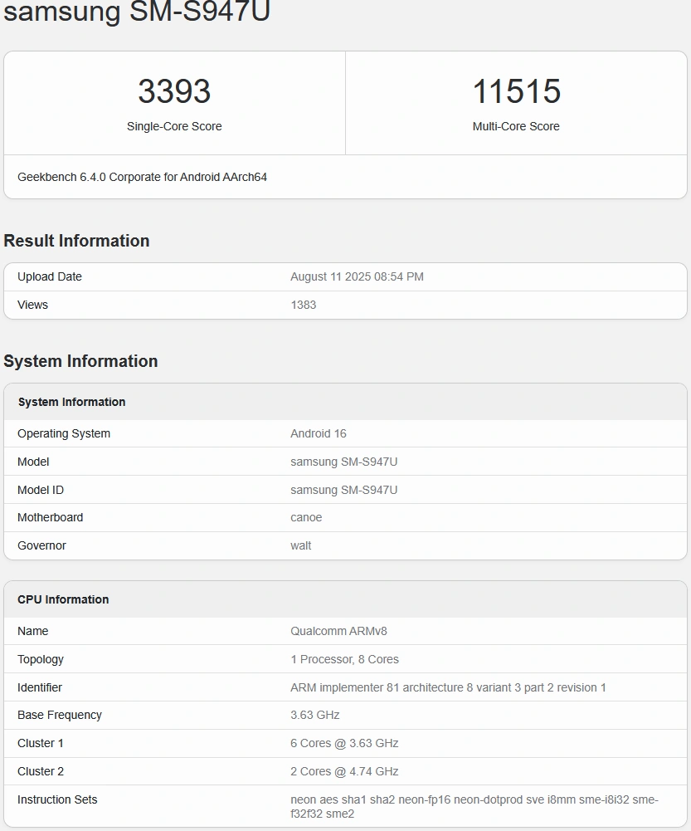Click the August 11 2025 08:54 PM value

[x=357, y=276]
